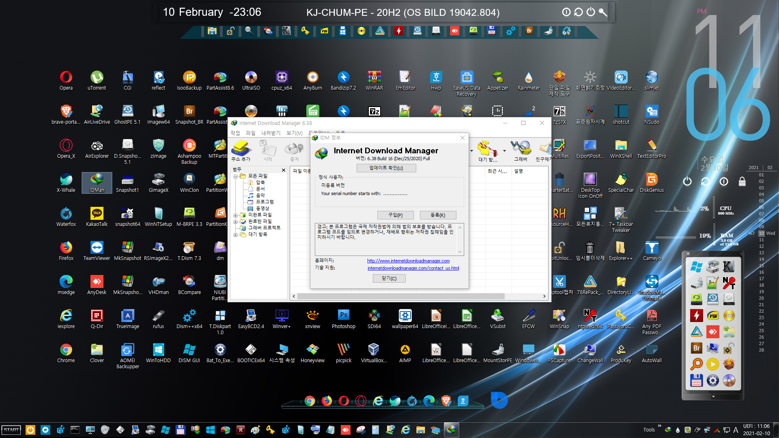The height and width of the screenshot is (438, 779).
Task: Open the uTorrent desktop icon
Action: point(97,80)
